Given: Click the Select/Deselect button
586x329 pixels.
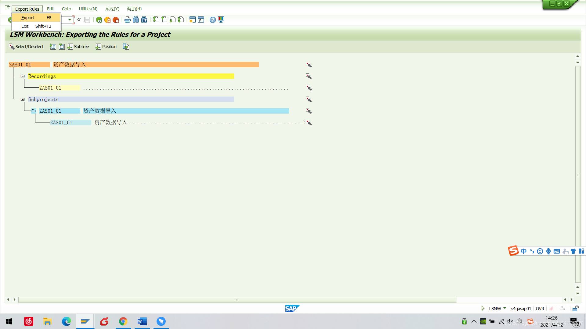Looking at the screenshot, I should point(26,47).
